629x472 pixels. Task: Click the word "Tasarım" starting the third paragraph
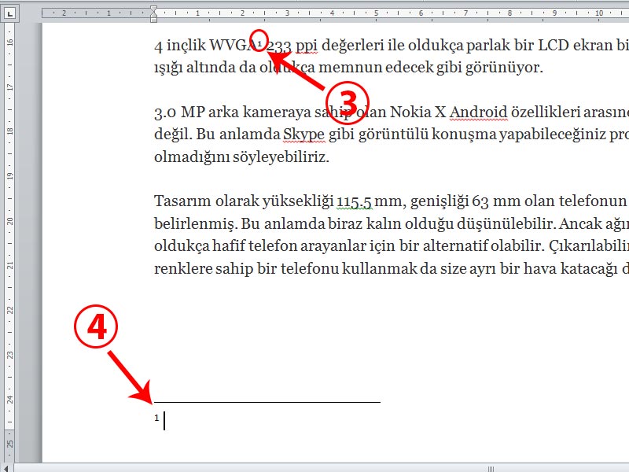pos(182,201)
